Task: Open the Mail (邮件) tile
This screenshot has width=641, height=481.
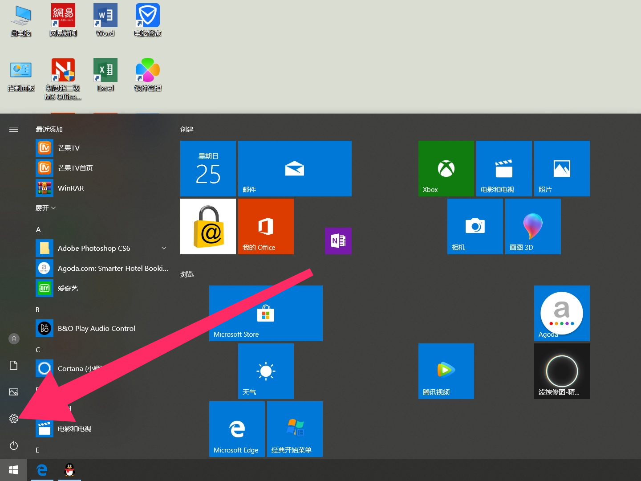Action: click(x=295, y=168)
